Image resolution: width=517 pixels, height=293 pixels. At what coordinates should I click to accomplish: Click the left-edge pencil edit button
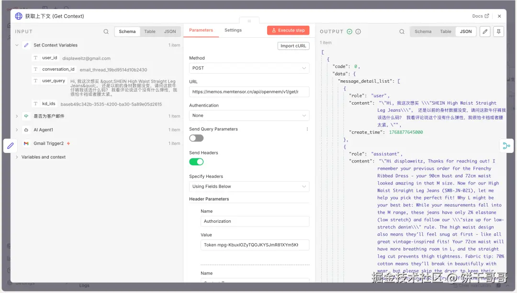pos(11,145)
